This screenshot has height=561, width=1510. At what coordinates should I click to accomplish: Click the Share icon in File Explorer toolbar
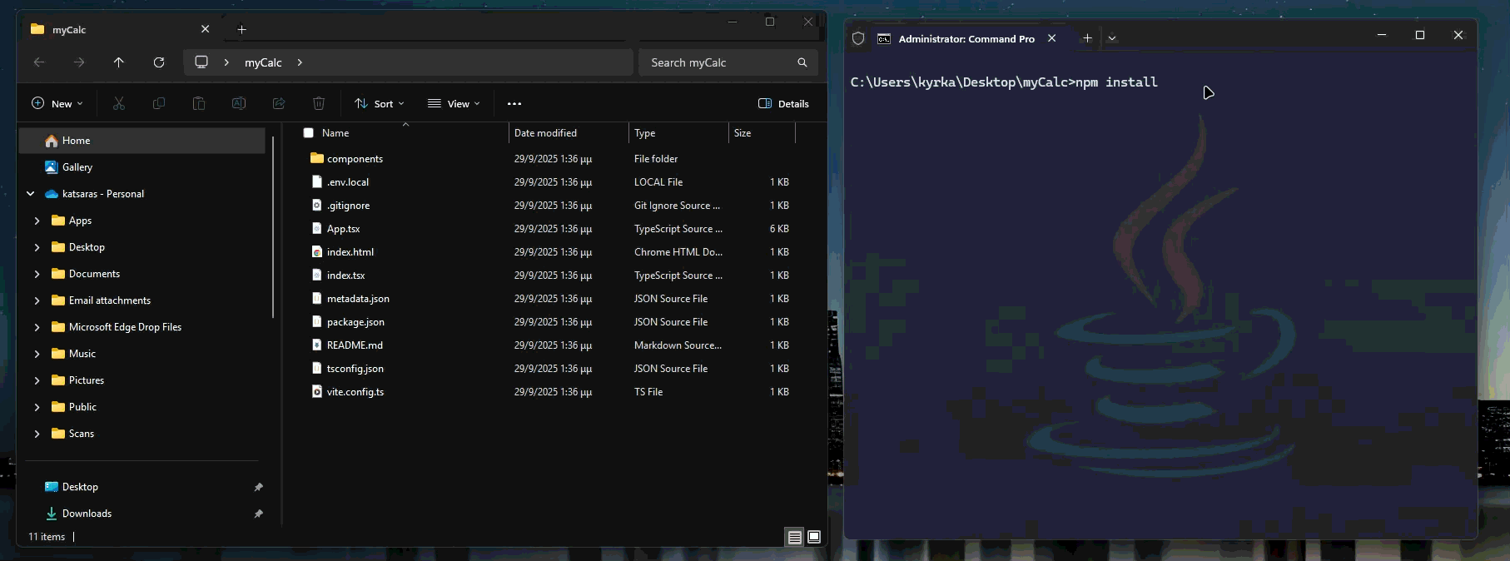[x=279, y=103]
